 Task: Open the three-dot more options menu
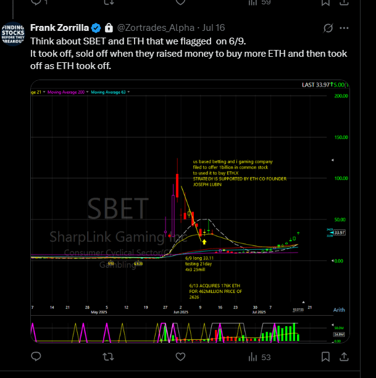pos(344,28)
